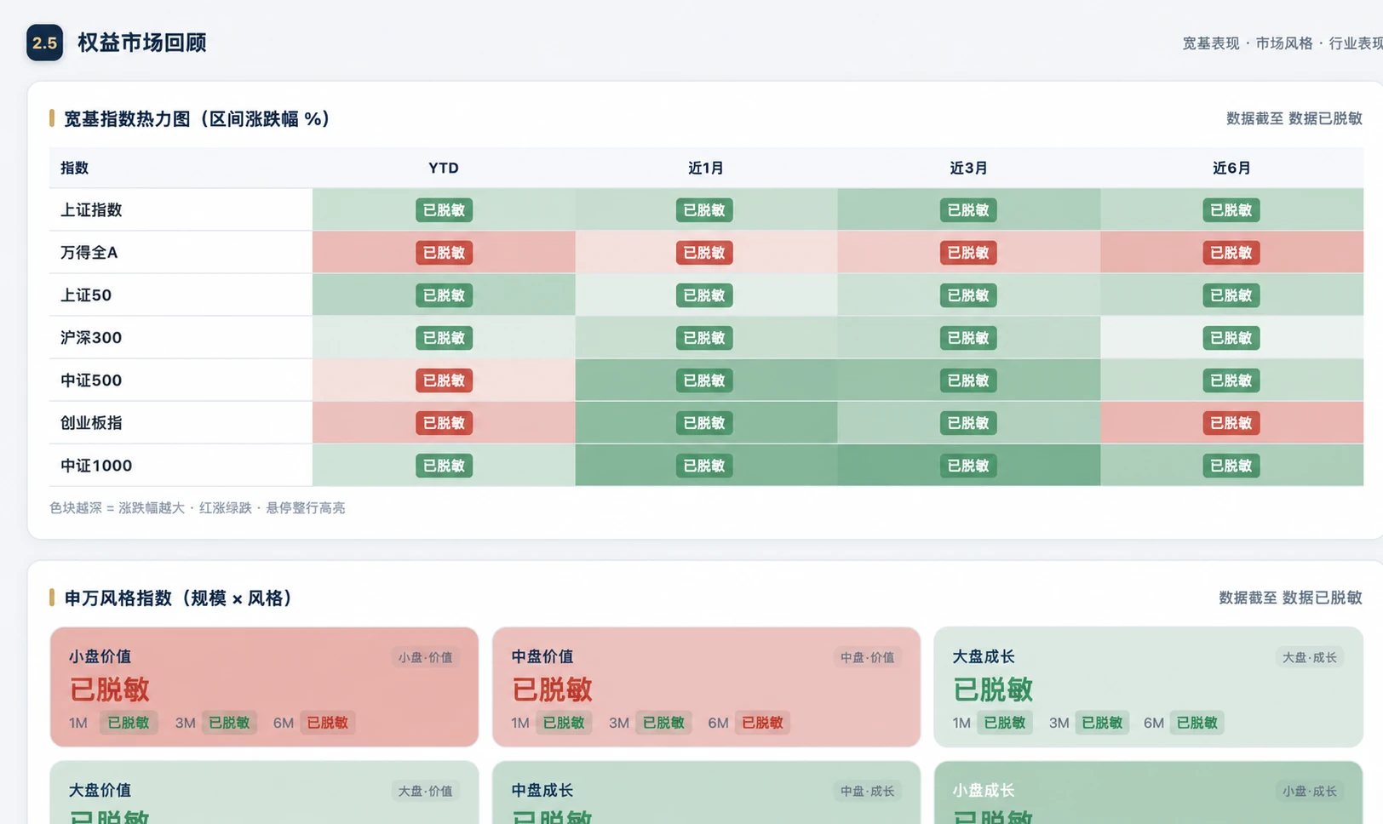Click the 宽基表现 · 市场风格 breadcrumb text
The width and height of the screenshot is (1383, 824).
1248,43
